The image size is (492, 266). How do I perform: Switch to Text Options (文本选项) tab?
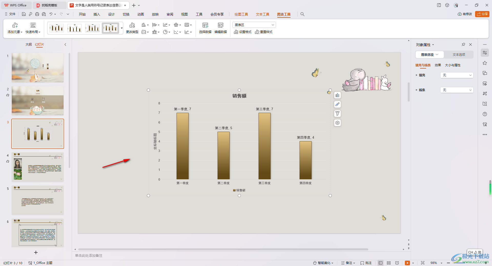[459, 55]
